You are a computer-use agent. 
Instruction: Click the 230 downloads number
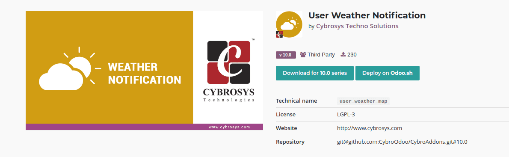coord(352,54)
